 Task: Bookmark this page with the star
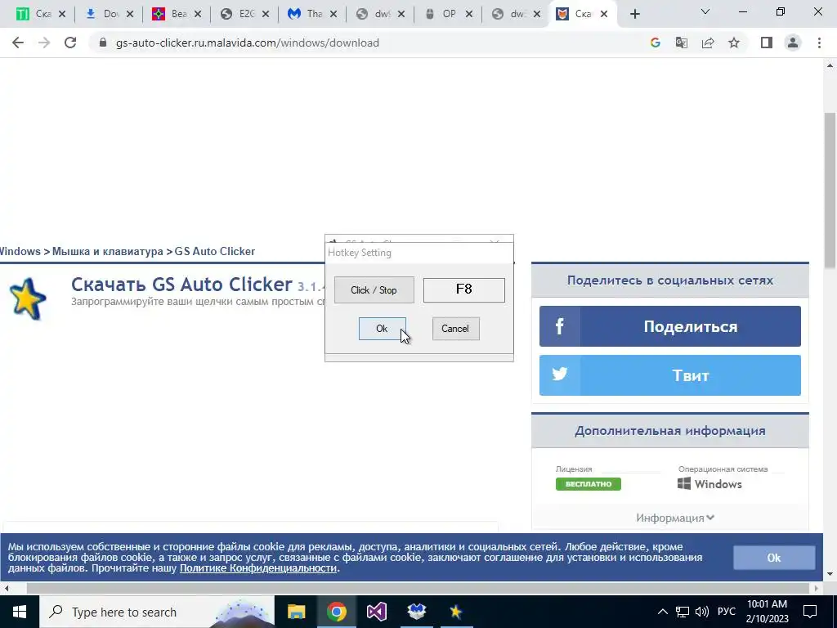(x=734, y=43)
